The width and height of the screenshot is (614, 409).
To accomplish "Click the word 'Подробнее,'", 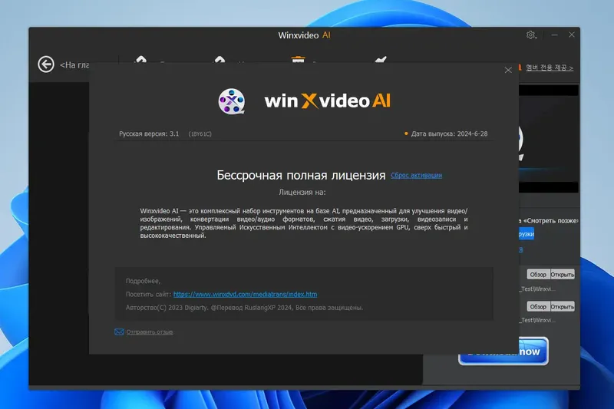I will pos(143,281).
